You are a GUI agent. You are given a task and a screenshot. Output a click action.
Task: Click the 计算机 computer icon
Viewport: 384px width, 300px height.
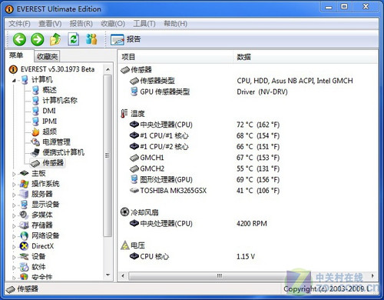click(25, 80)
